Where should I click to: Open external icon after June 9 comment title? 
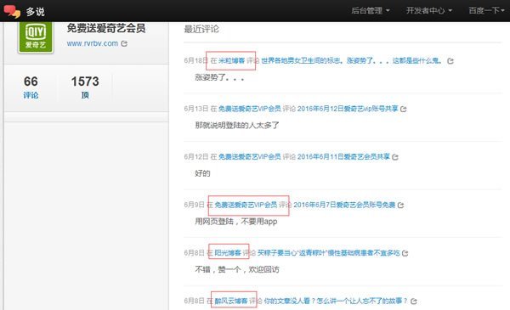coord(400,205)
